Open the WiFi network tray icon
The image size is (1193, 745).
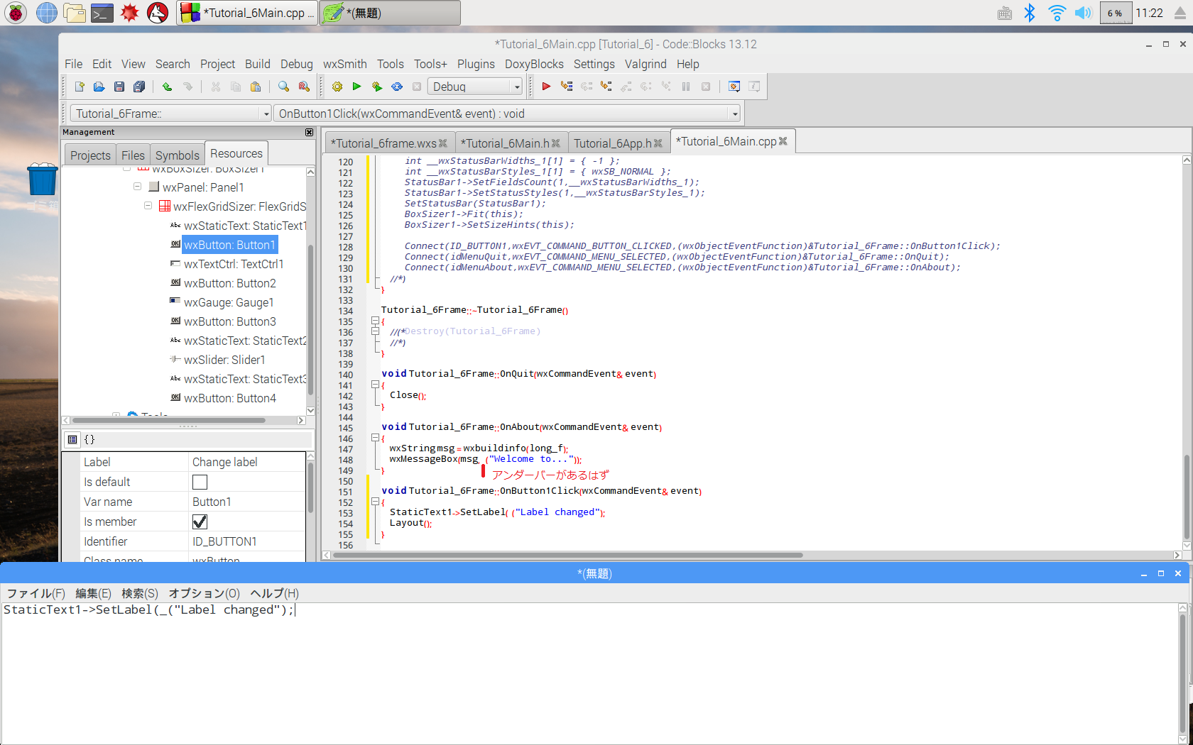coord(1057,13)
